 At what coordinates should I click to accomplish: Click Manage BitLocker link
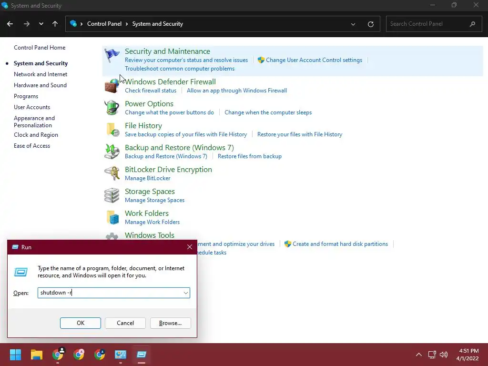(x=148, y=178)
